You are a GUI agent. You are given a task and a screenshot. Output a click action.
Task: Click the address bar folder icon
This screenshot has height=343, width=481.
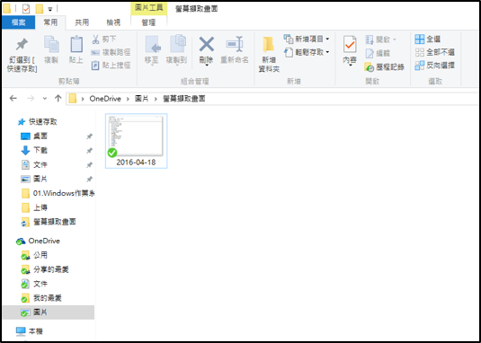(x=73, y=99)
